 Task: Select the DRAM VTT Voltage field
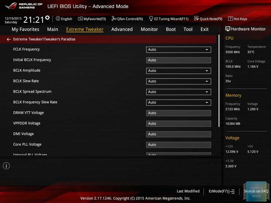click(x=178, y=113)
